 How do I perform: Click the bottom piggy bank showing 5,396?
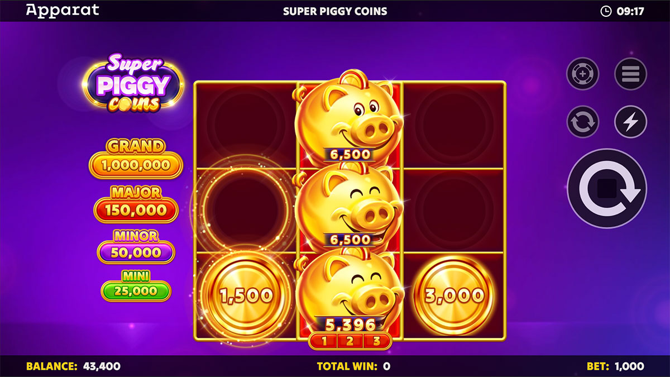(350, 290)
